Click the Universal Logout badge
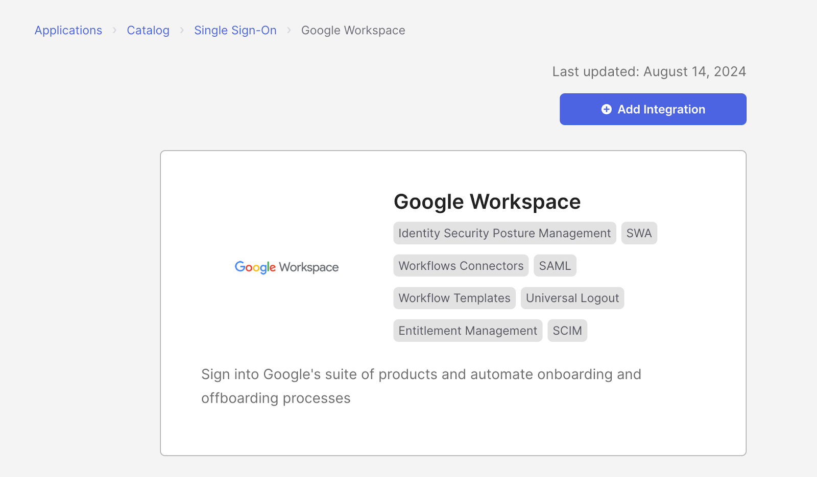The width and height of the screenshot is (817, 477). click(x=572, y=298)
